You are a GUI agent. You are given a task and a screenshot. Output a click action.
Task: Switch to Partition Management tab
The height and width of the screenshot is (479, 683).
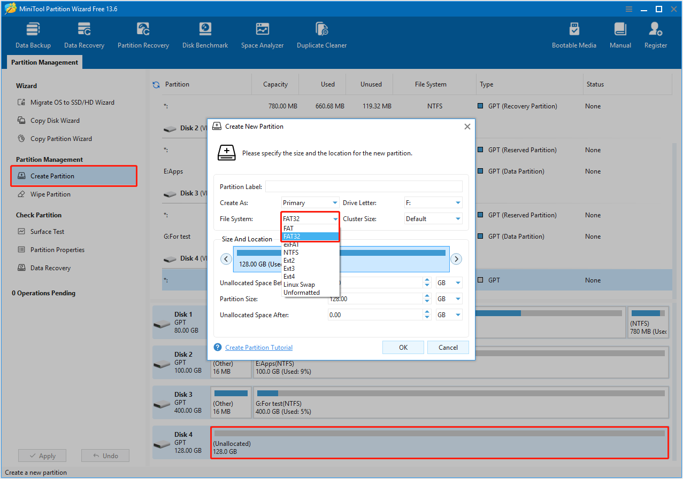point(44,62)
